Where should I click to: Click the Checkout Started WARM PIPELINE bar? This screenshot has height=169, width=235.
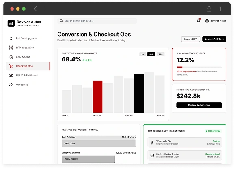coord(88,159)
